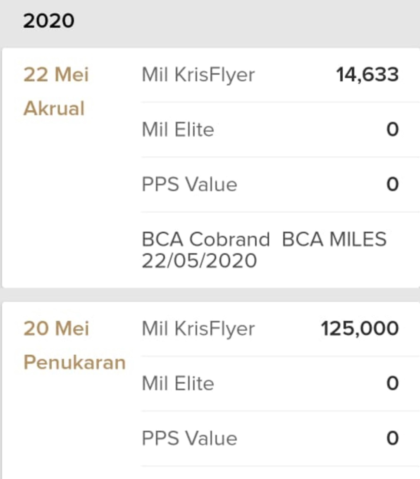Click Mil KrisFlyer row in 20 Mei entry

click(280, 329)
